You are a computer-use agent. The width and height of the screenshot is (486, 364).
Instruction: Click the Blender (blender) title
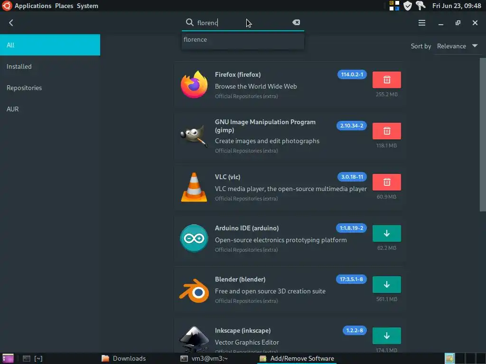[240, 279]
